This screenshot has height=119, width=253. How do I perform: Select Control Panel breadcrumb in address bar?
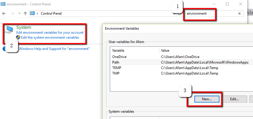[51, 14]
